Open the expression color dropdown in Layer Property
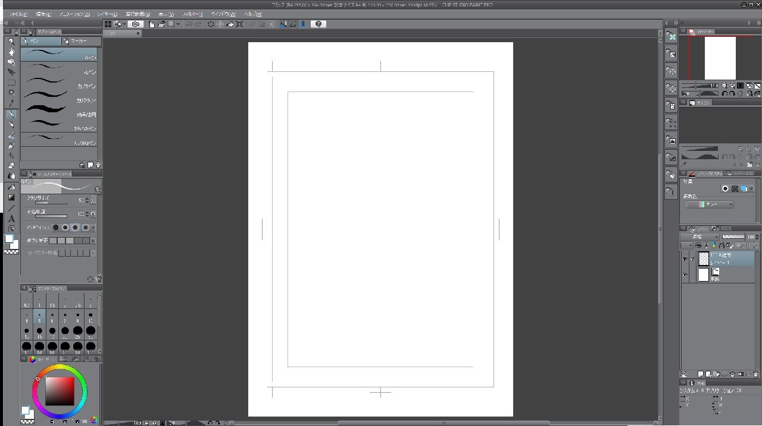Screen dimensions: 762x426 710,204
